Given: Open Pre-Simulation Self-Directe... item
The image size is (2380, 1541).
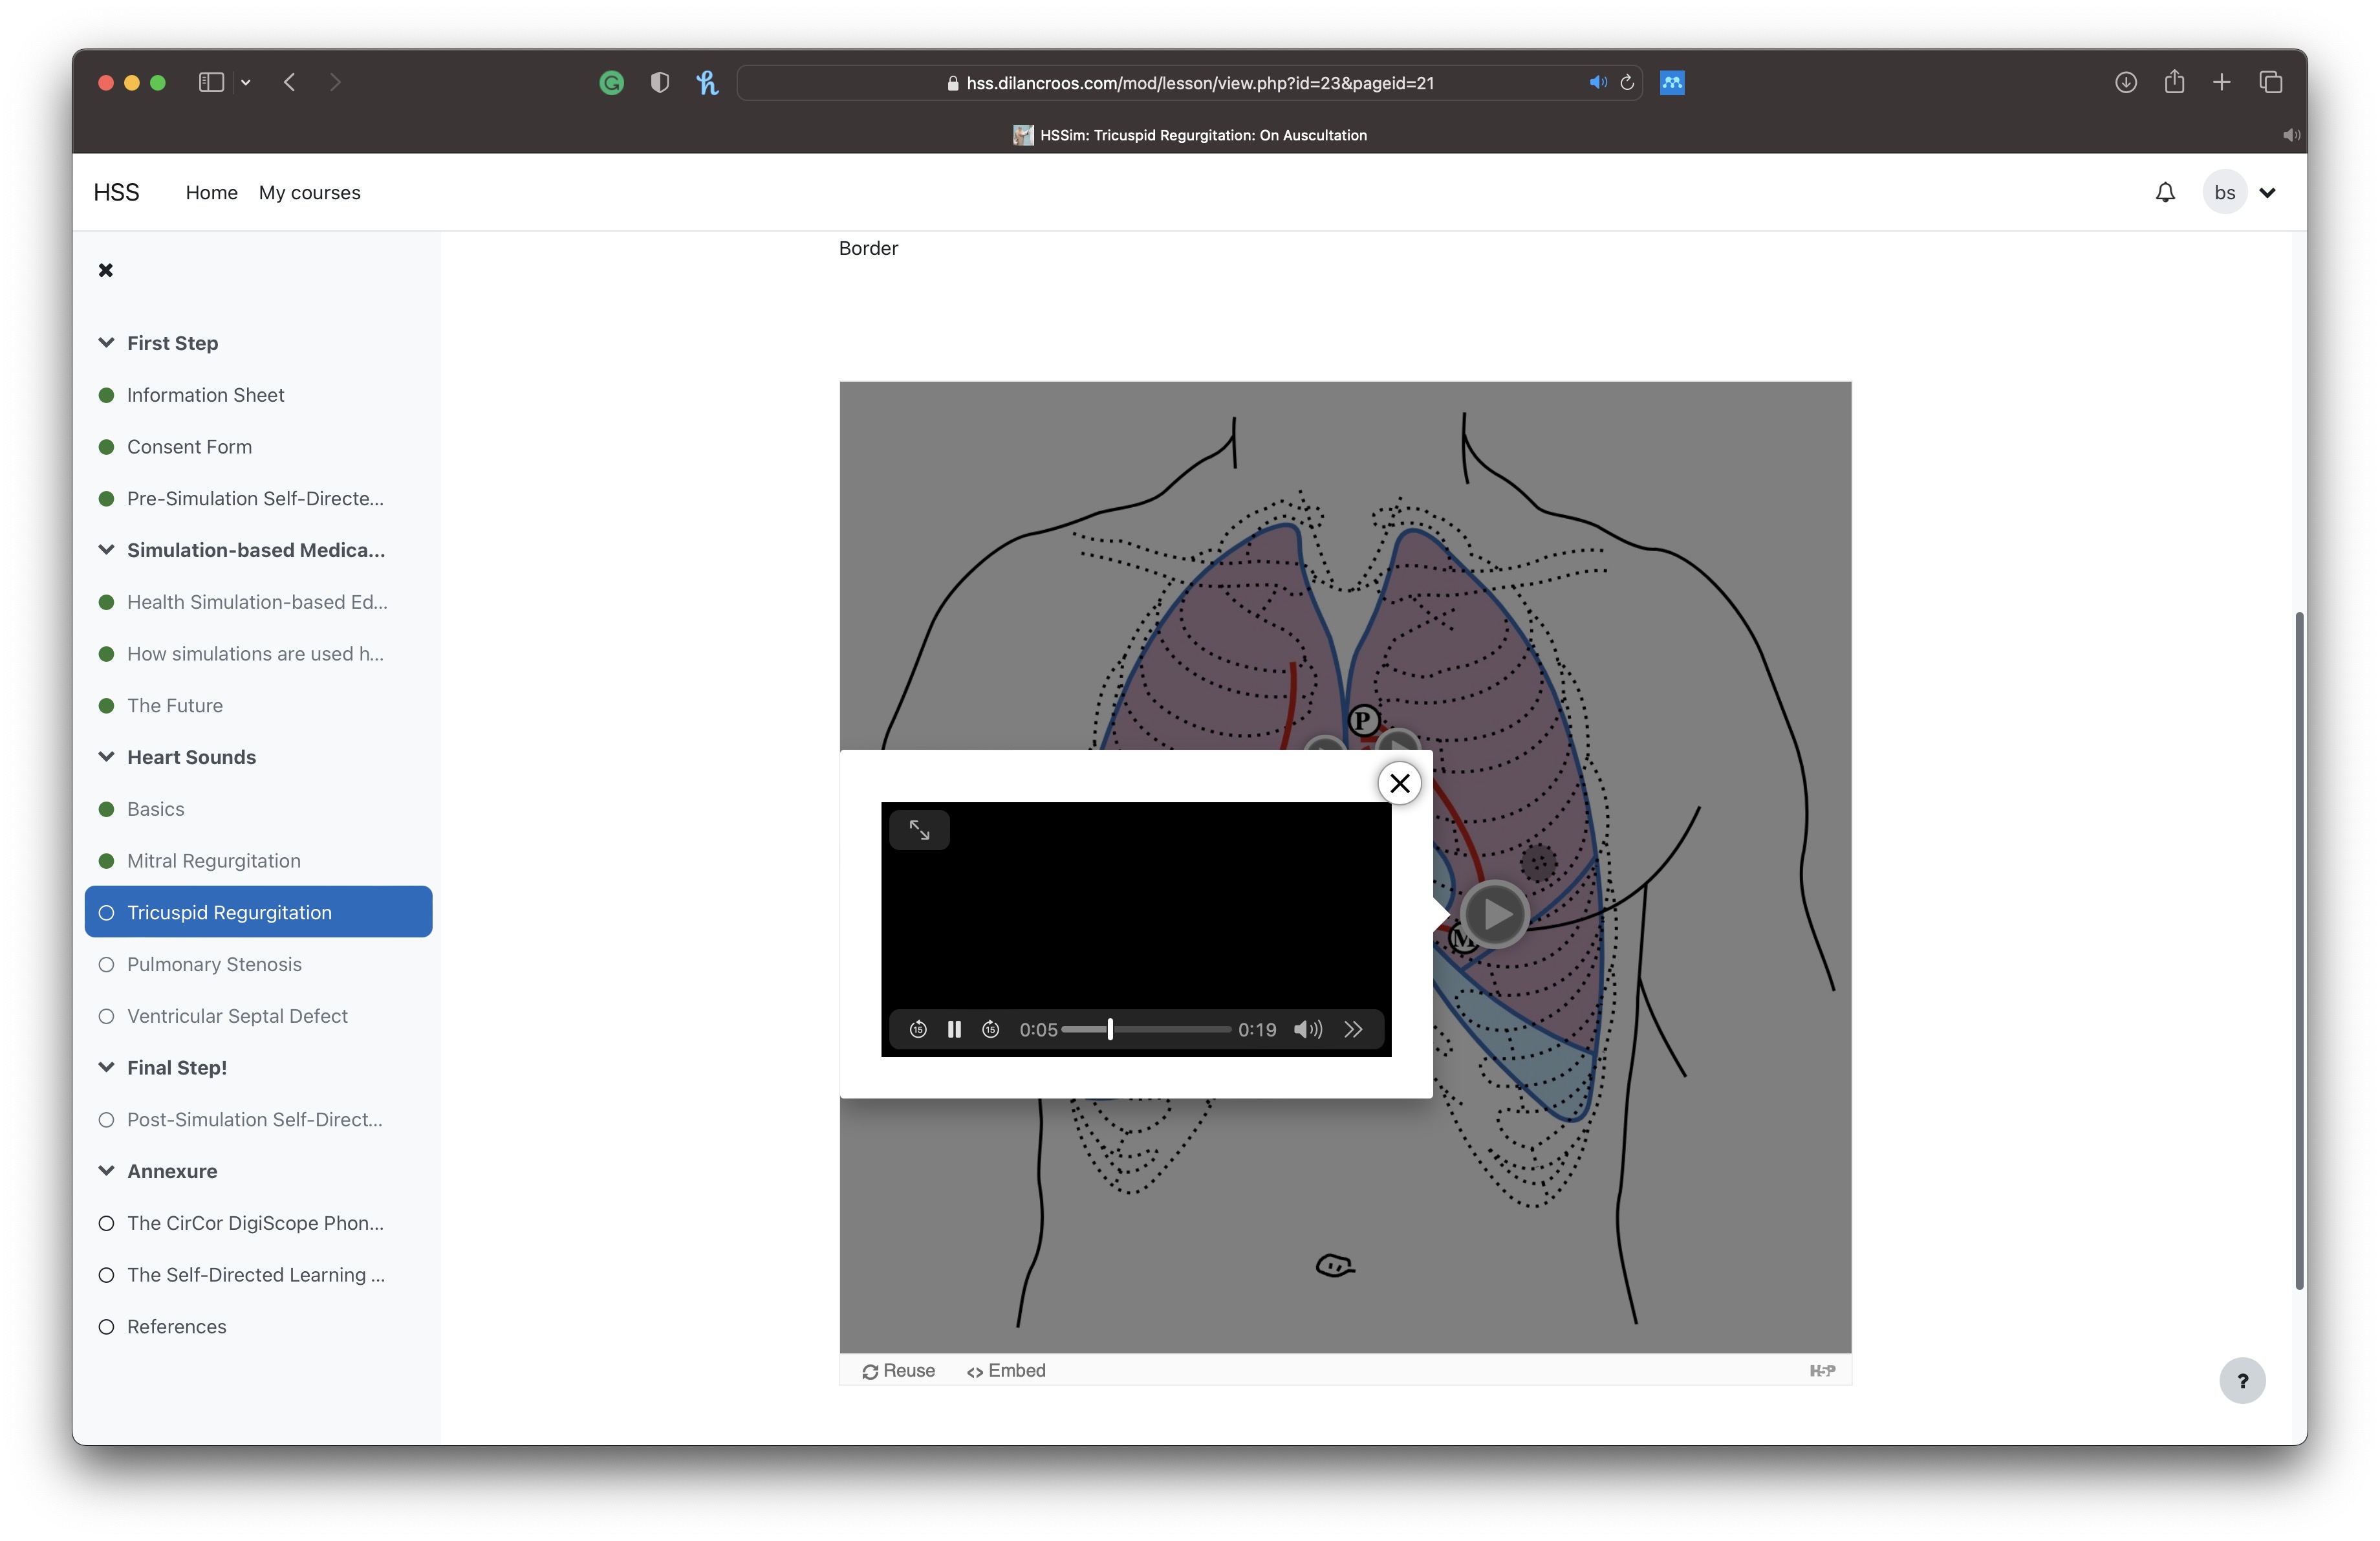Looking at the screenshot, I should [x=255, y=498].
